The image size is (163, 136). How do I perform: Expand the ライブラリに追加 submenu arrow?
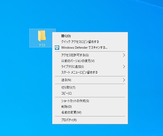pos(124,67)
